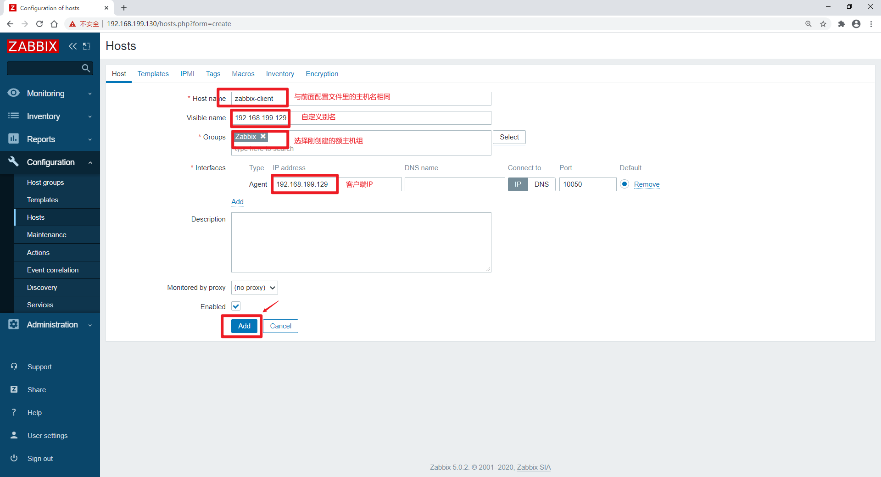Viewport: 881px width, 477px height.
Task: Bookmark this page with star icon
Action: click(823, 24)
